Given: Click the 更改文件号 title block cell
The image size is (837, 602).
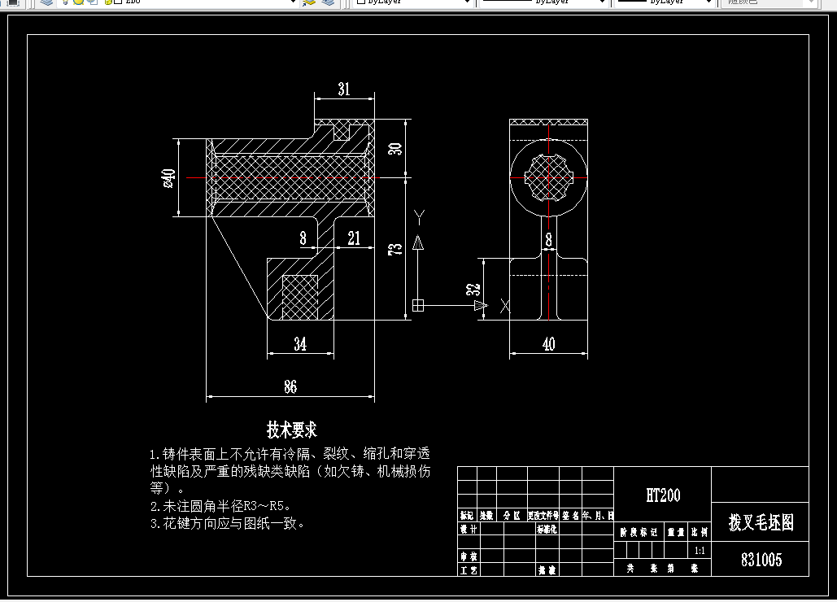Looking at the screenshot, I should pyautogui.click(x=543, y=516).
